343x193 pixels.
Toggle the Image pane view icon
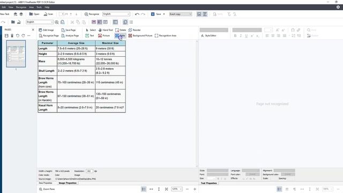199,14
